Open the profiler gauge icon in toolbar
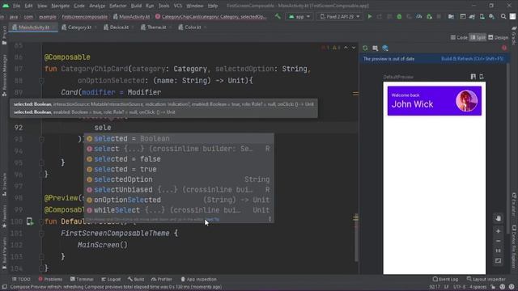This screenshot has width=518, height=291. [x=419, y=16]
